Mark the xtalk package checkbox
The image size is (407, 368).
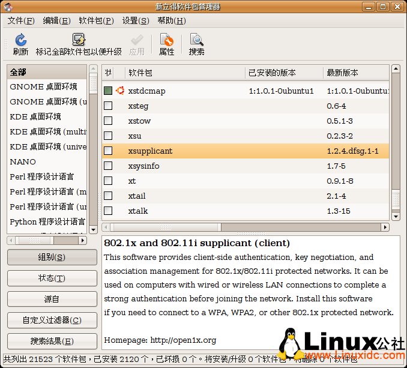[x=108, y=211]
